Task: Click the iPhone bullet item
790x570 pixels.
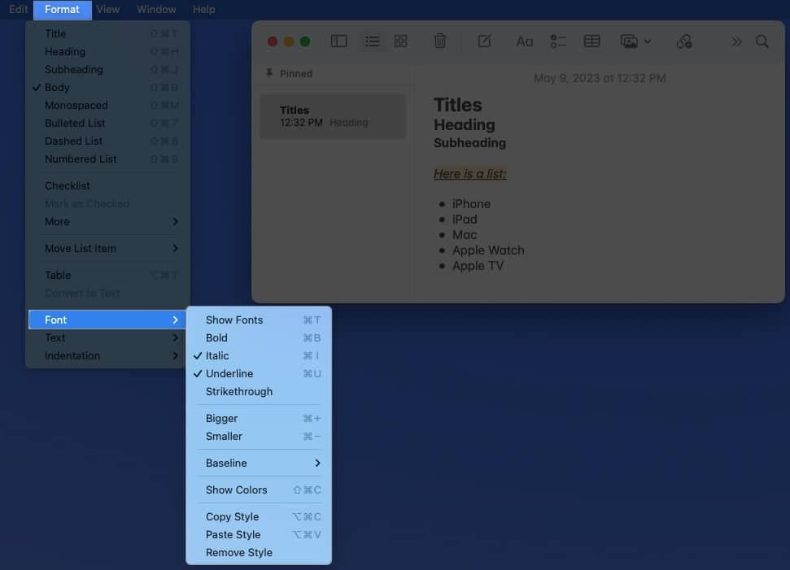Action: [471, 204]
